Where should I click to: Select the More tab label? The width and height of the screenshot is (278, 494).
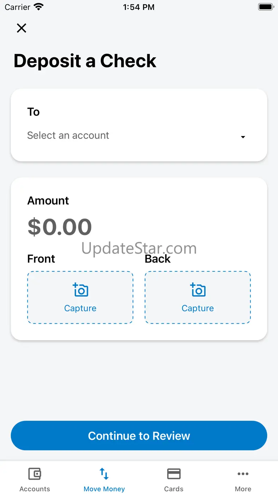243,489
